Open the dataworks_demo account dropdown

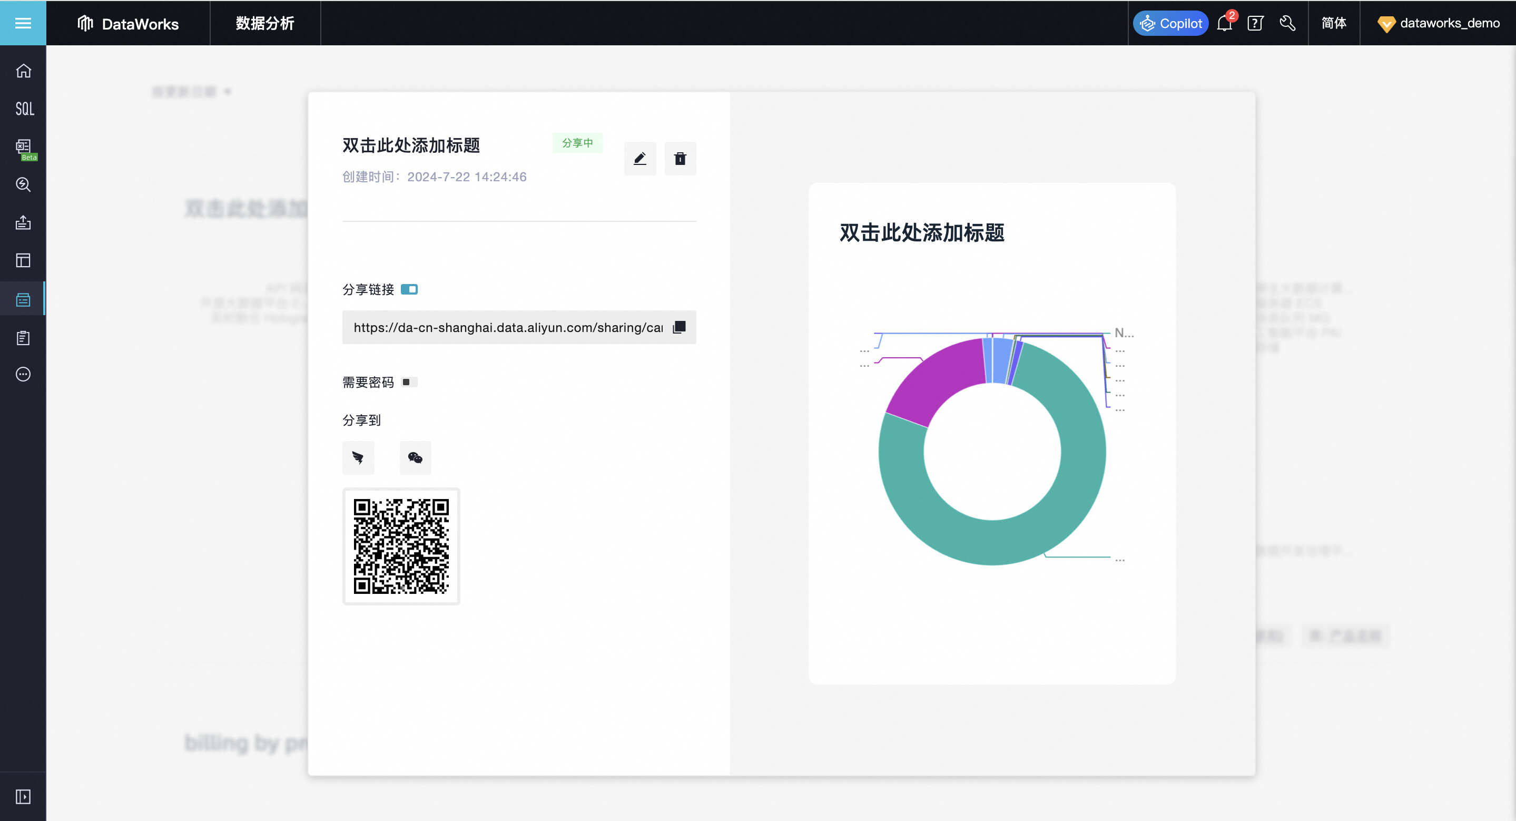(x=1439, y=24)
